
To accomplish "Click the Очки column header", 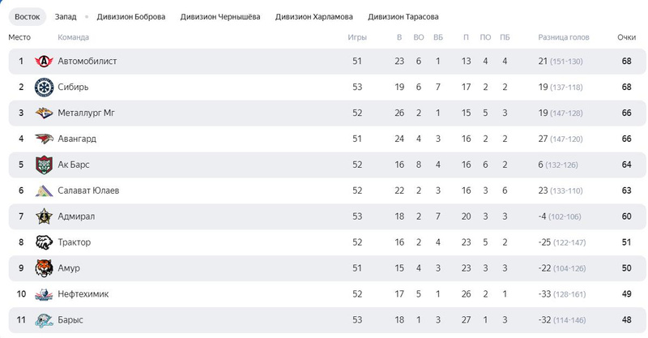I will 626,38.
